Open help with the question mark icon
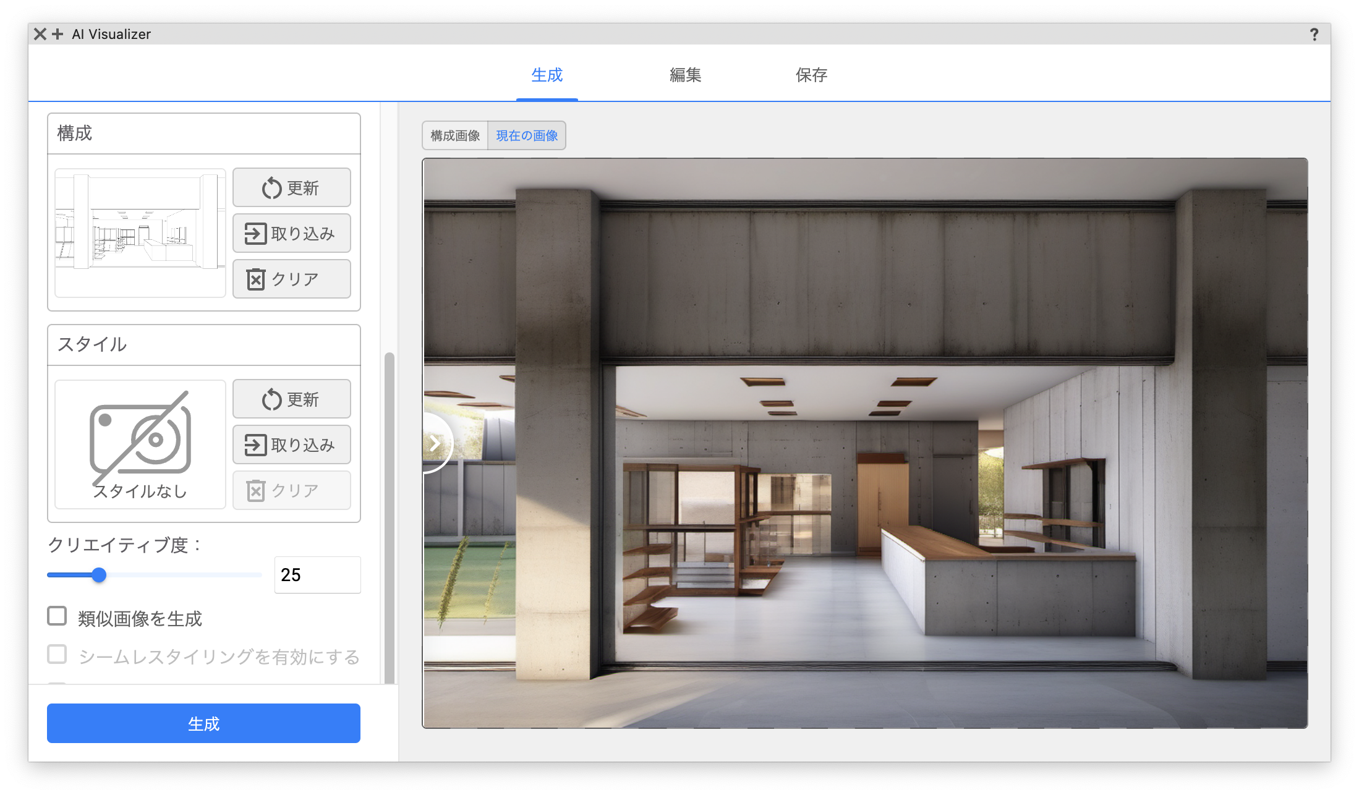Screen dimensions: 1359x795 tap(1314, 35)
